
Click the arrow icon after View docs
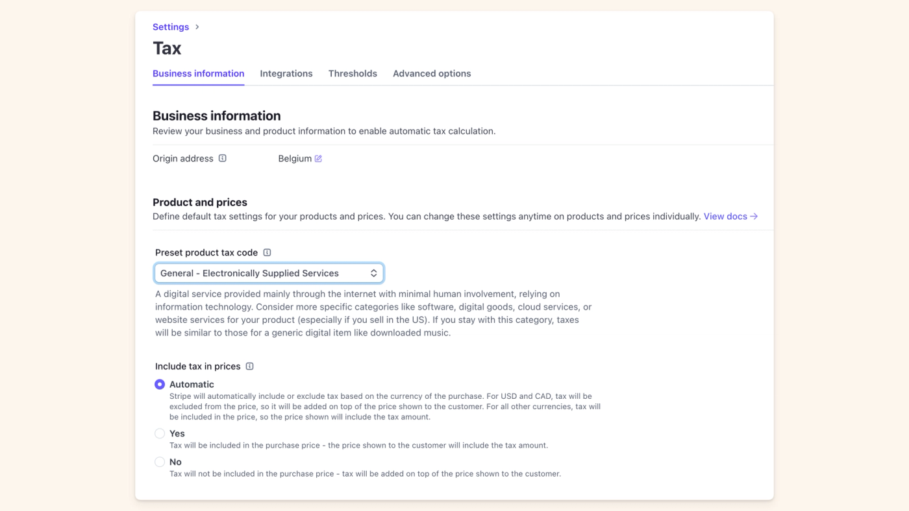753,216
